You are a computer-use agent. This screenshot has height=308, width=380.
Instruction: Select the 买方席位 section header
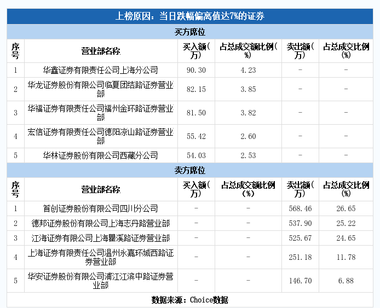point(190,32)
